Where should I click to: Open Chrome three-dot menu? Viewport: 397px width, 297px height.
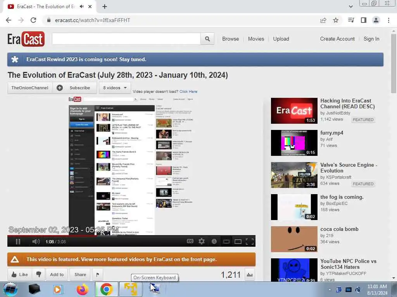coord(388,20)
